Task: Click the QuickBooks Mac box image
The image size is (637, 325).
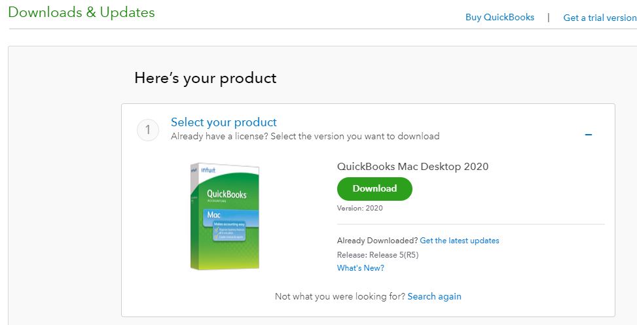Action: click(x=225, y=216)
